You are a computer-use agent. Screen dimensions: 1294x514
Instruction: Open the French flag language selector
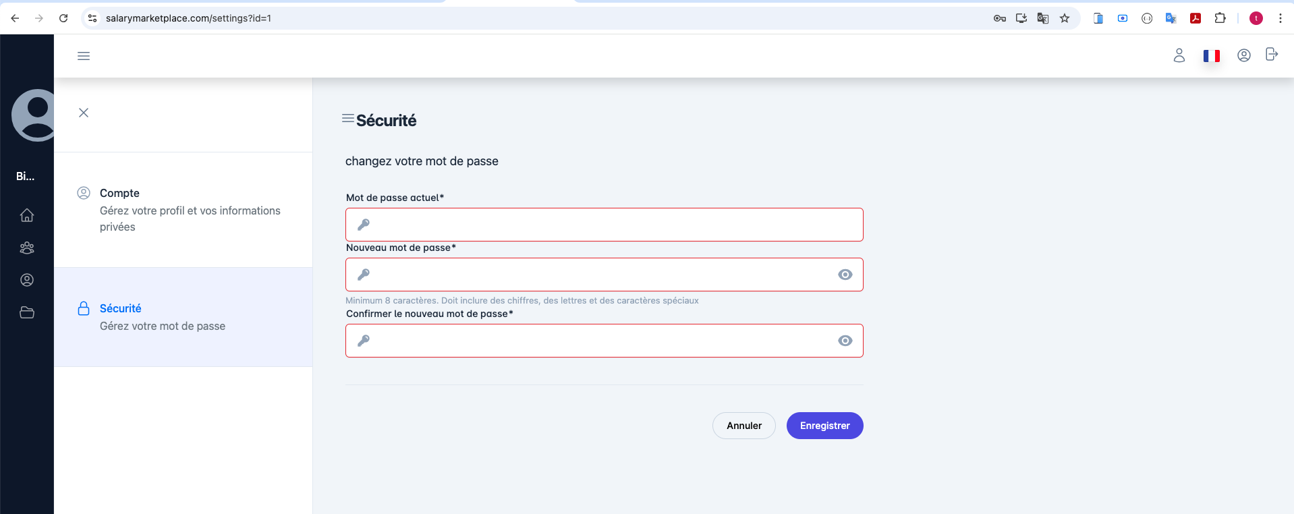1211,55
